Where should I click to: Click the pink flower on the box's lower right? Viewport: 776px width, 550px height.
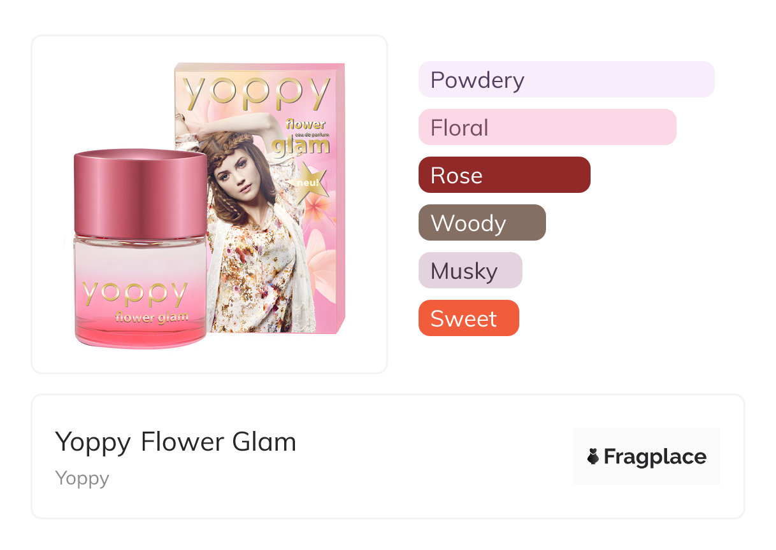(321, 266)
